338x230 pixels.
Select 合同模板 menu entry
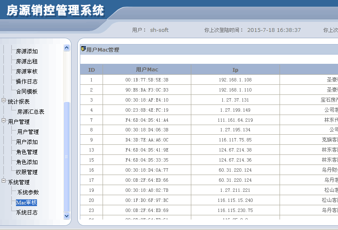click(27, 91)
